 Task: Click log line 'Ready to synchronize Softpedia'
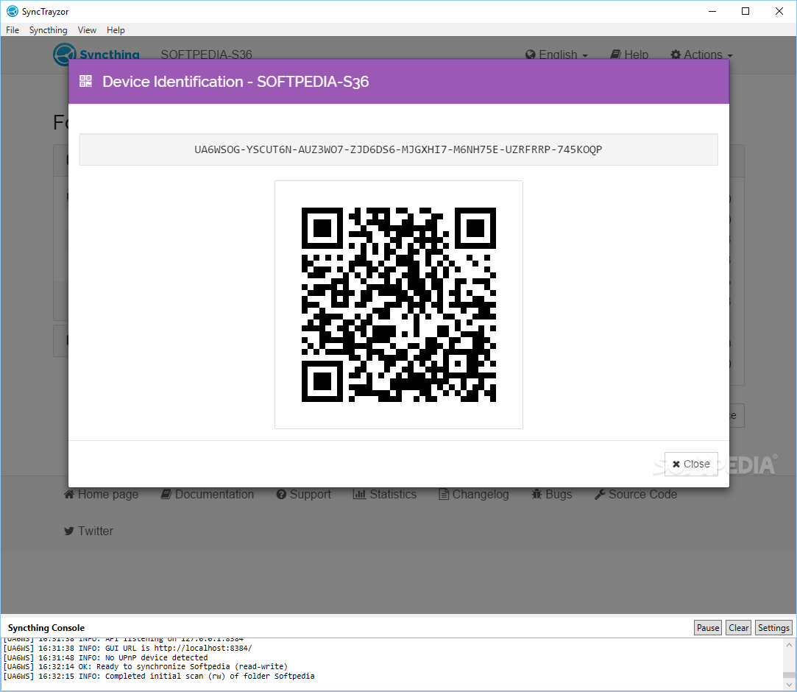[x=146, y=666]
